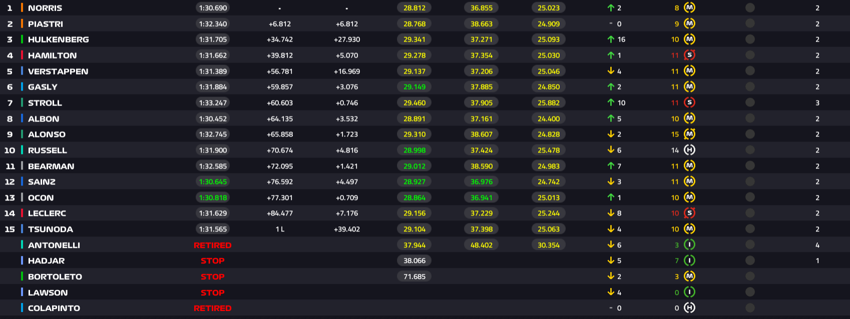Screen dimensions: 850x319
Task: Select the ALONSO driver name
Action: pyautogui.click(x=47, y=134)
